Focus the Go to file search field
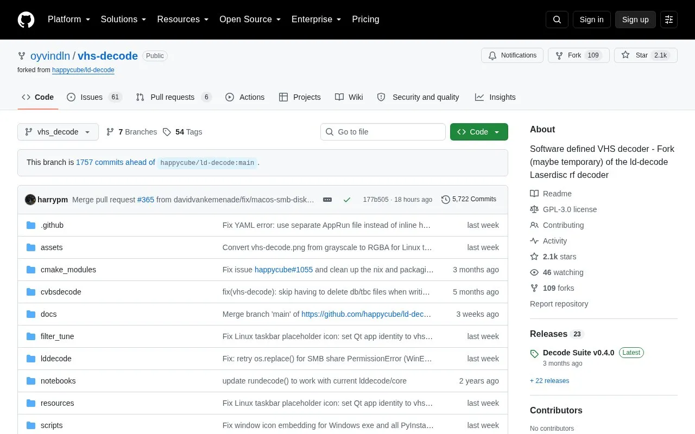 pyautogui.click(x=383, y=132)
